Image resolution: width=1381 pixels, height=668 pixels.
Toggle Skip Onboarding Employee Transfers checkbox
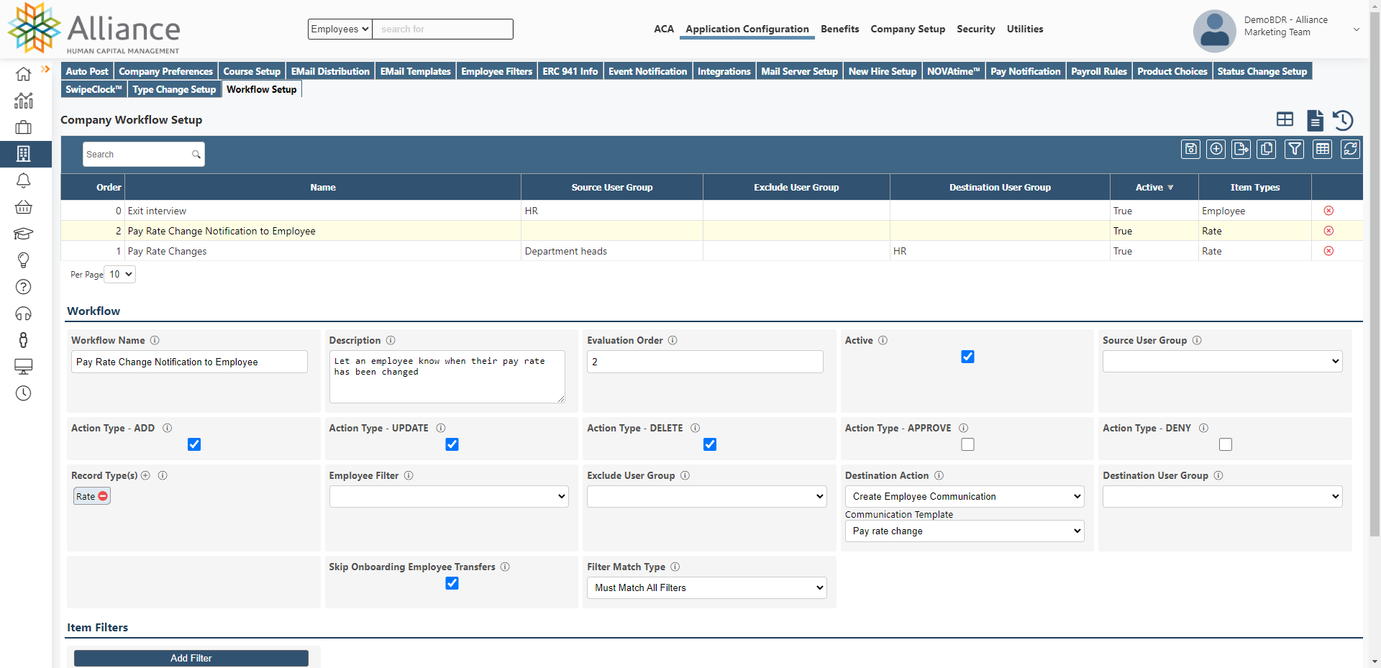tap(452, 583)
